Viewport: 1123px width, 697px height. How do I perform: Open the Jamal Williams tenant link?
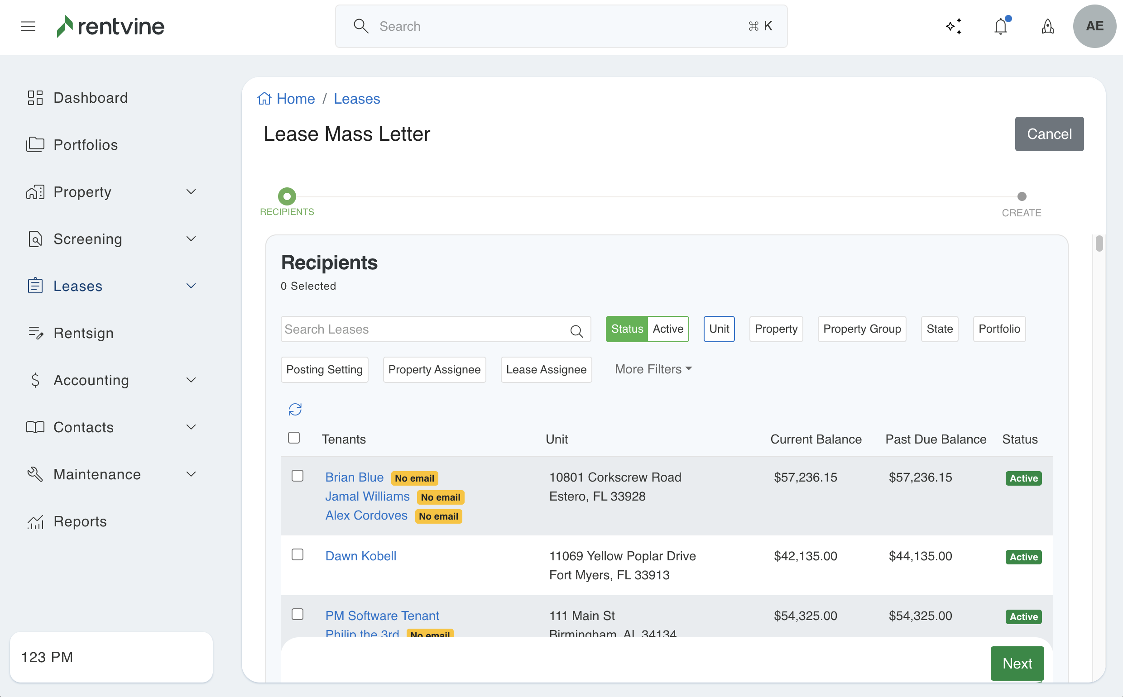point(367,496)
